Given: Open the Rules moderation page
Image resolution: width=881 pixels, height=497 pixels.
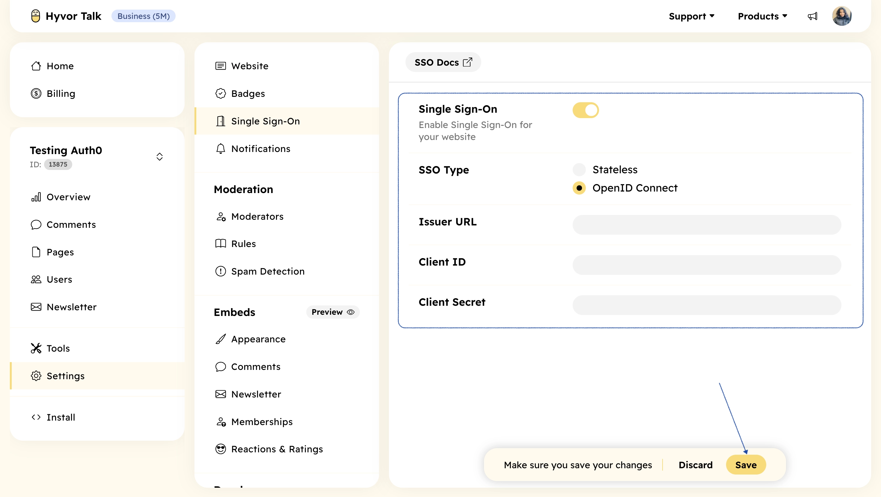Looking at the screenshot, I should coord(286,243).
